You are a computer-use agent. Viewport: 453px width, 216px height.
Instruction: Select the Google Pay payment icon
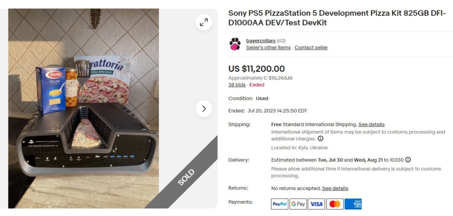[x=298, y=204]
